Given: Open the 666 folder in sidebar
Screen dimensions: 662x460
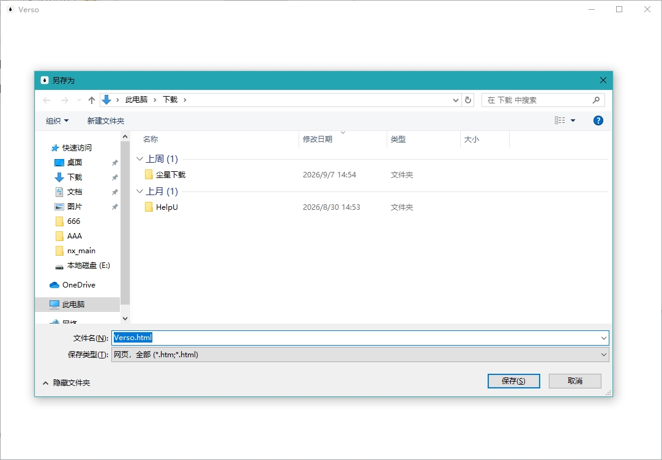Looking at the screenshot, I should pyautogui.click(x=73, y=221).
